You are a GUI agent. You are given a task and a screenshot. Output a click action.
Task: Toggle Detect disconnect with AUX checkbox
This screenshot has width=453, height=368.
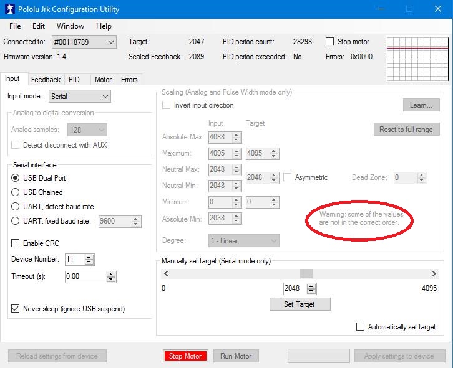16,145
